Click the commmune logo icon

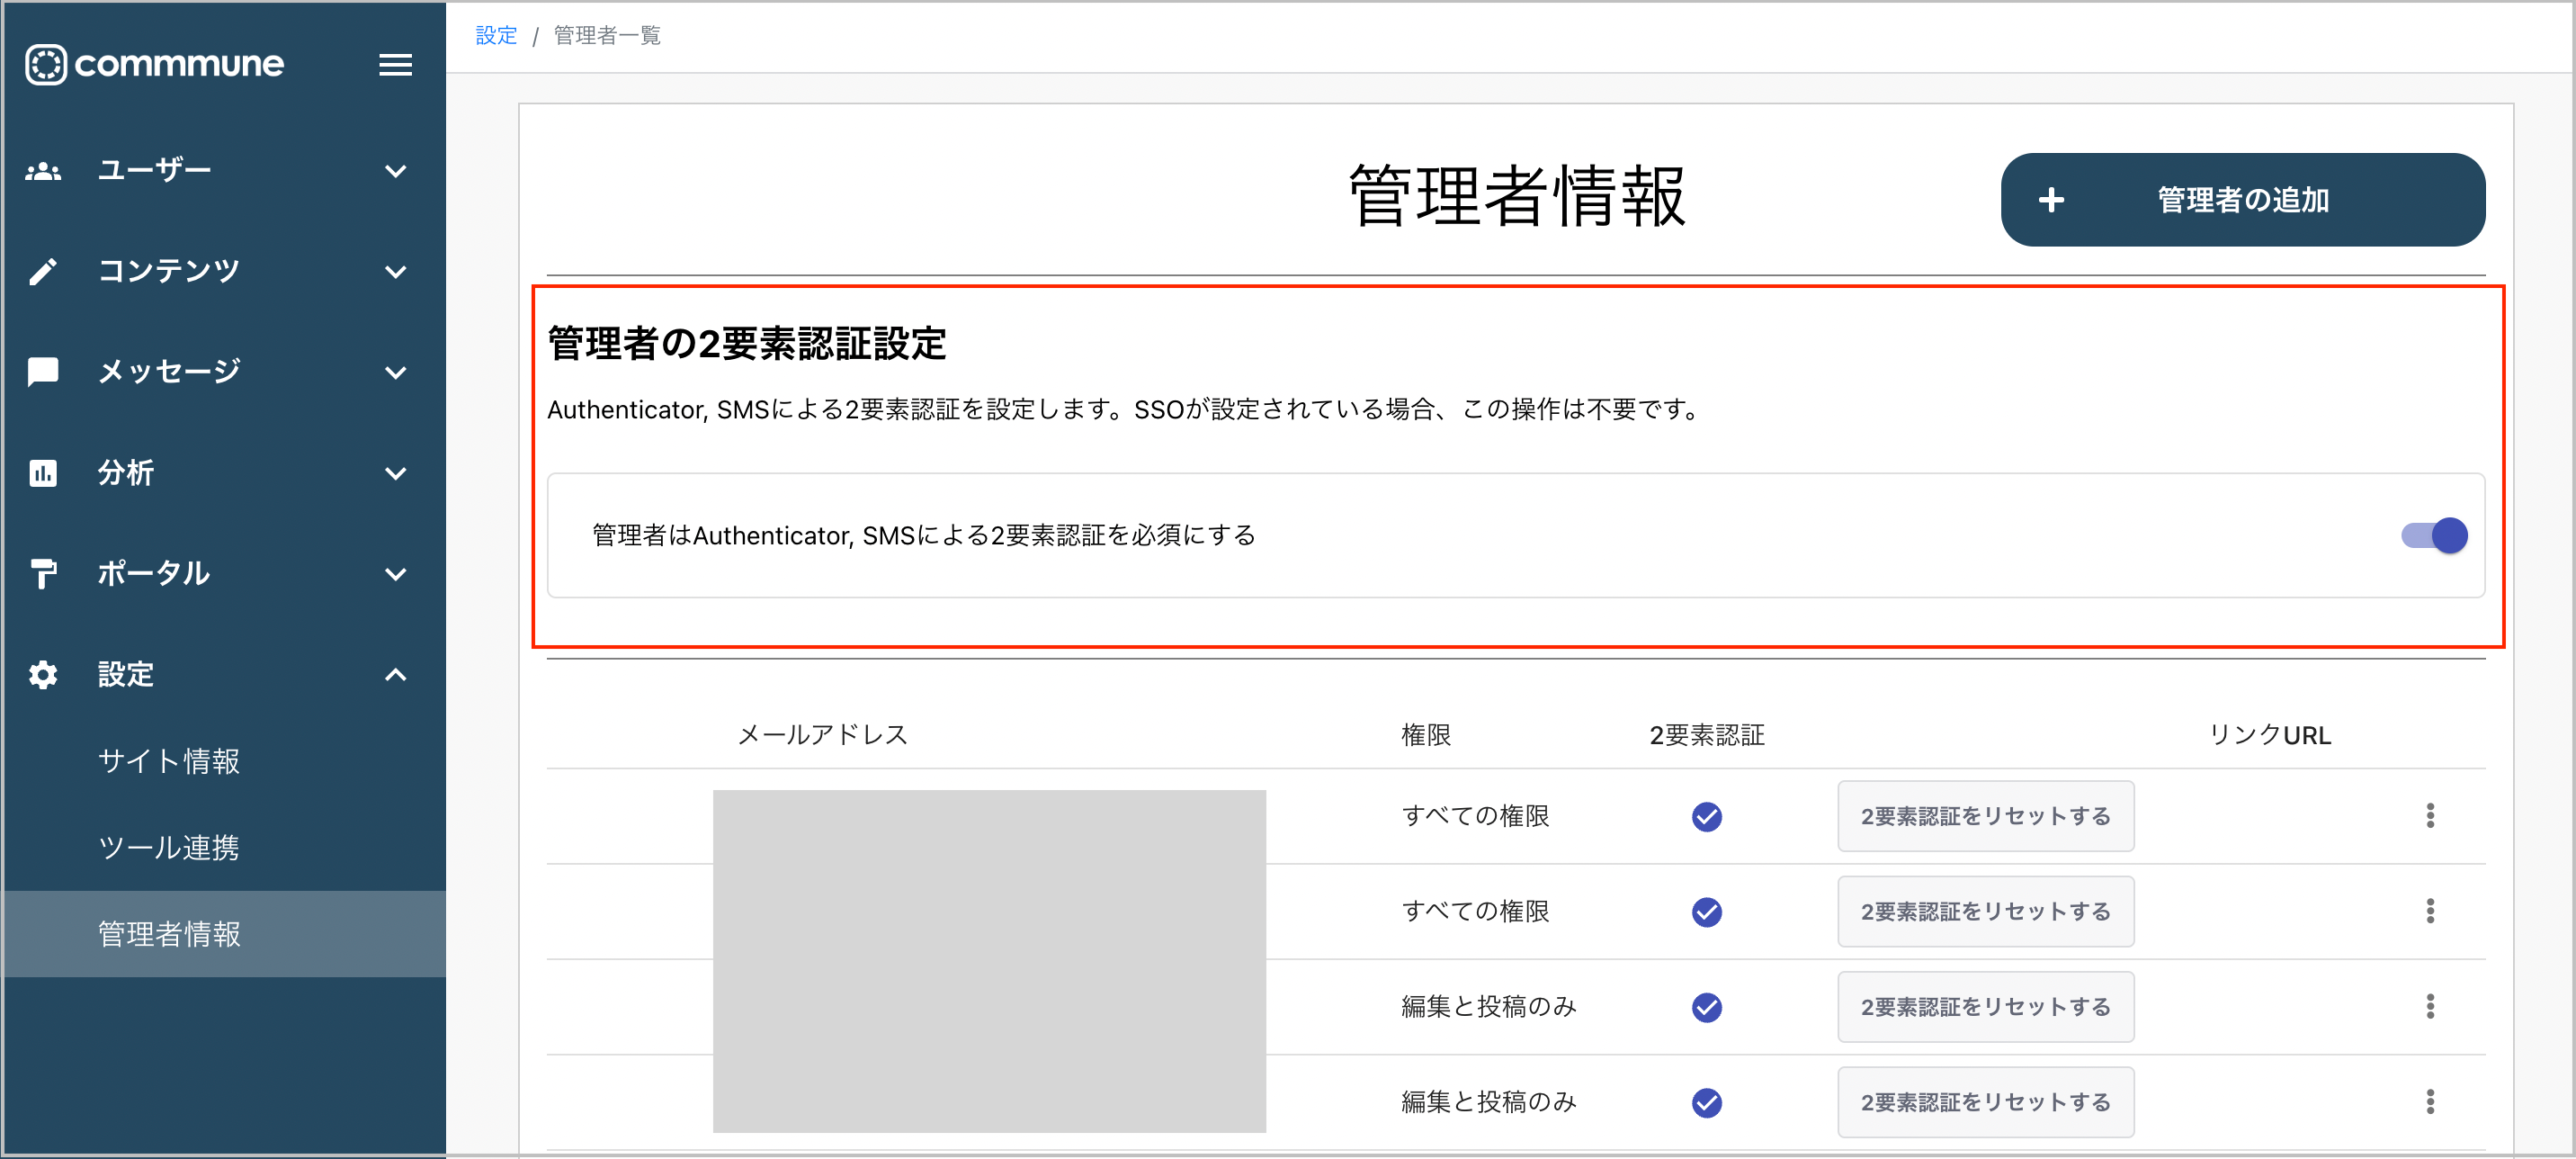[45, 65]
